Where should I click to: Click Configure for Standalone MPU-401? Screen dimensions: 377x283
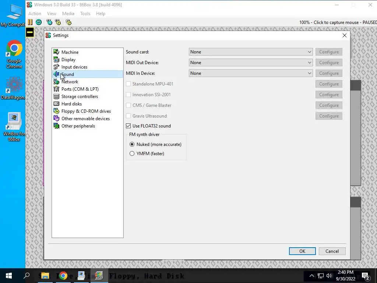tap(329, 84)
